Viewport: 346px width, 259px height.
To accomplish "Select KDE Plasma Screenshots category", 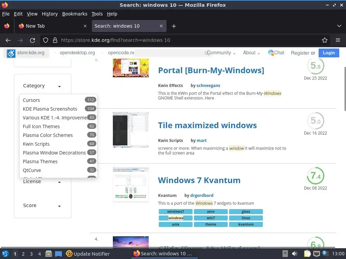I will [58, 109].
